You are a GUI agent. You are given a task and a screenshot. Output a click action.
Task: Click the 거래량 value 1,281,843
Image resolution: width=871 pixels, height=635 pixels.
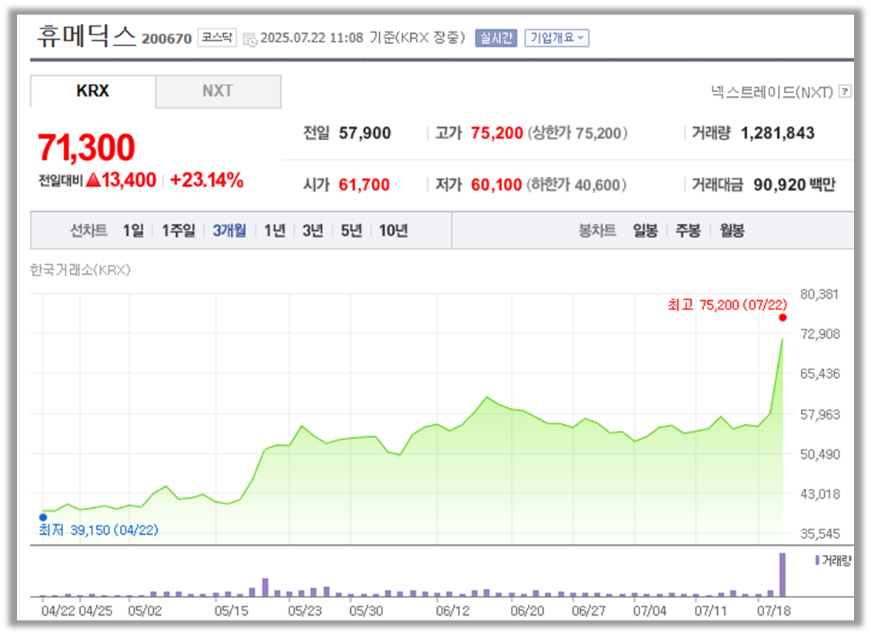(x=778, y=133)
